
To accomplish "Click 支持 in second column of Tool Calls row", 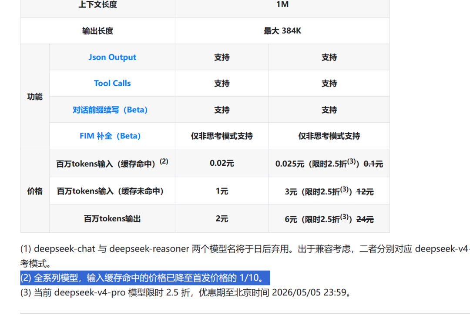I will point(329,83).
